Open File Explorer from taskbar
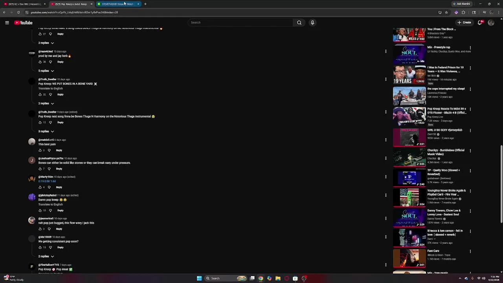 click(278, 278)
